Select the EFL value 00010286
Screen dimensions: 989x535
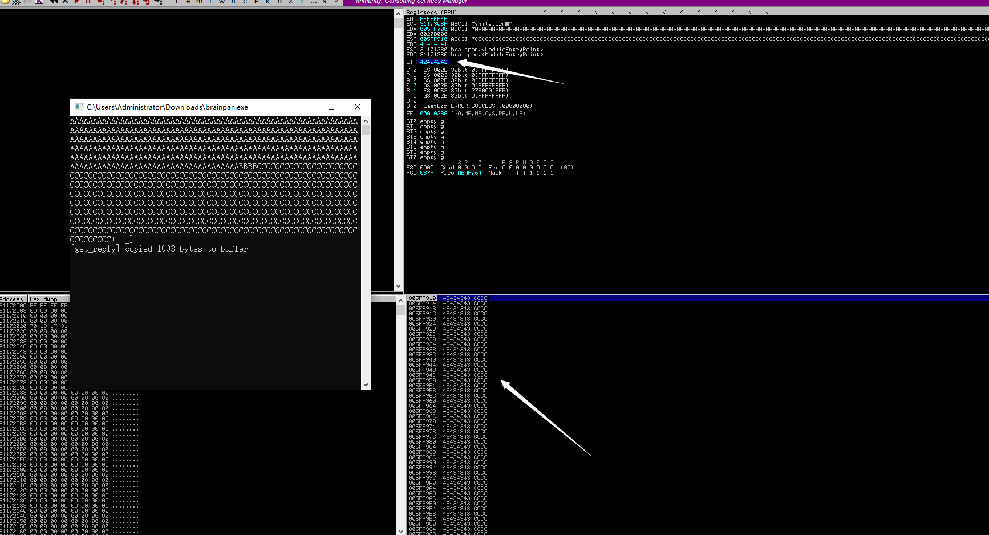tap(433, 114)
